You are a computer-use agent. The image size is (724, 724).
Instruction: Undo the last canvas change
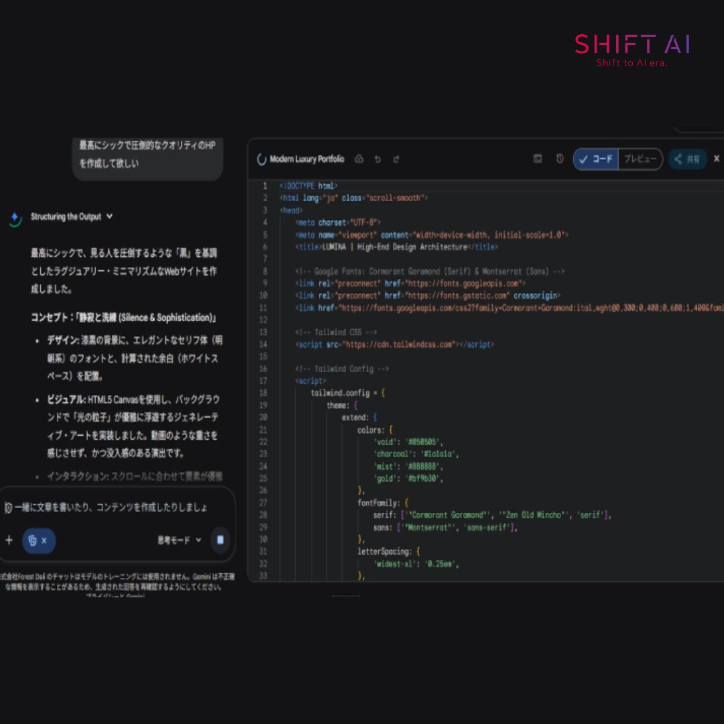[x=377, y=159]
